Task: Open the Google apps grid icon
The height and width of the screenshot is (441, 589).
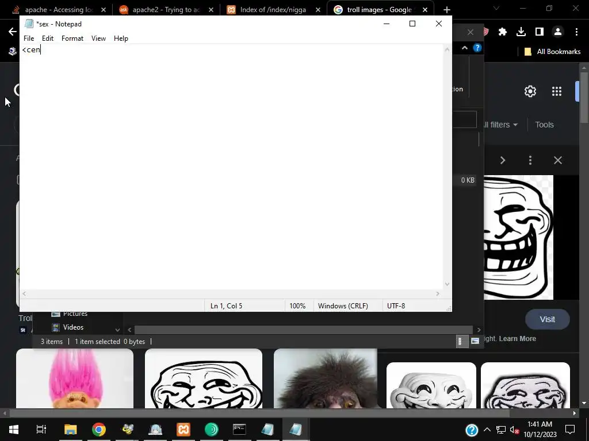Action: coord(557,91)
